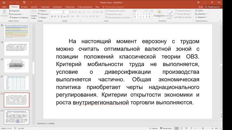
Task: Toggle strikethrough formatting button
Action: pos(65,16)
